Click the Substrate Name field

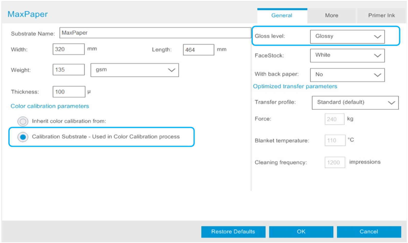pos(156,32)
